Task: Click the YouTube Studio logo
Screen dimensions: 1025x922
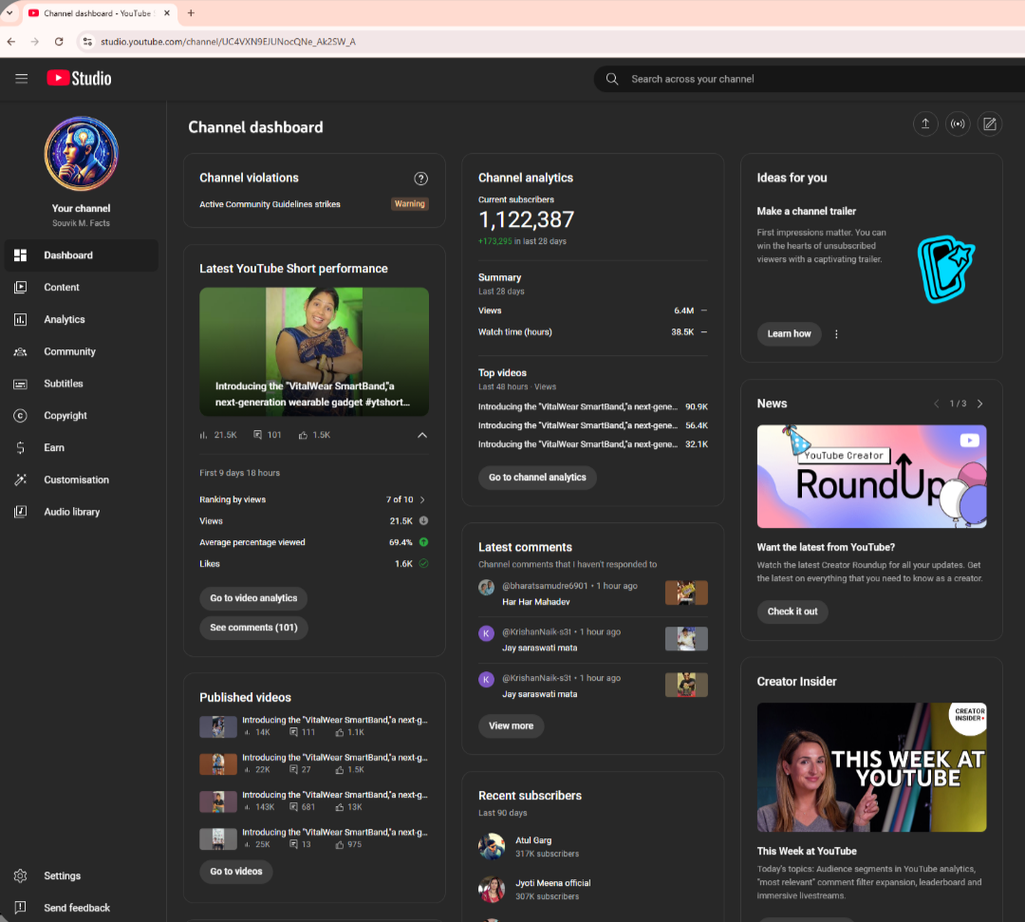Action: (79, 79)
